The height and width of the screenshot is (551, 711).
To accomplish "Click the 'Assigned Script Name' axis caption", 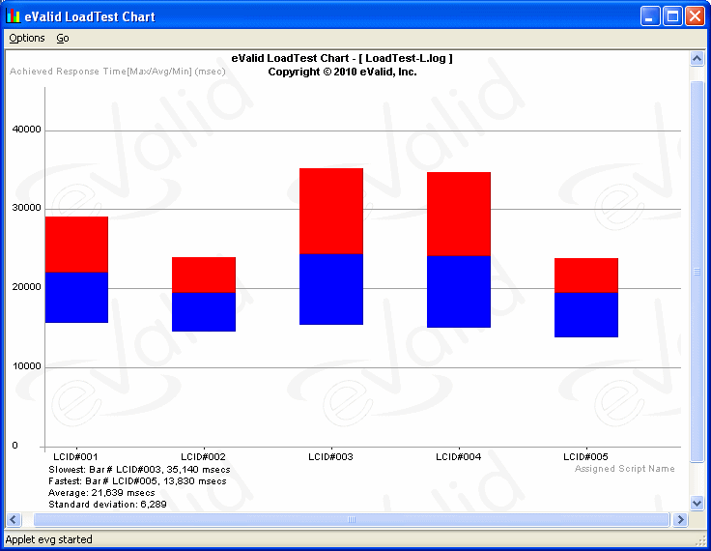I will coord(625,469).
